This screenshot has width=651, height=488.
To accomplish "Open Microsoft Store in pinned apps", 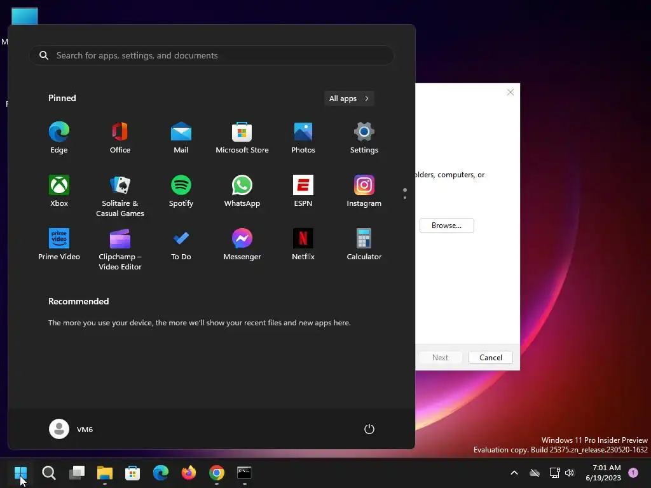I will tap(242, 138).
